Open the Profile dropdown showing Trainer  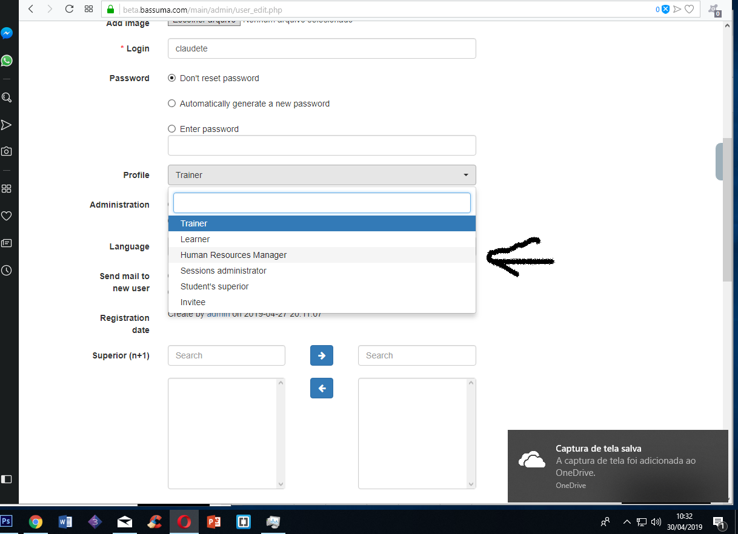[321, 174]
